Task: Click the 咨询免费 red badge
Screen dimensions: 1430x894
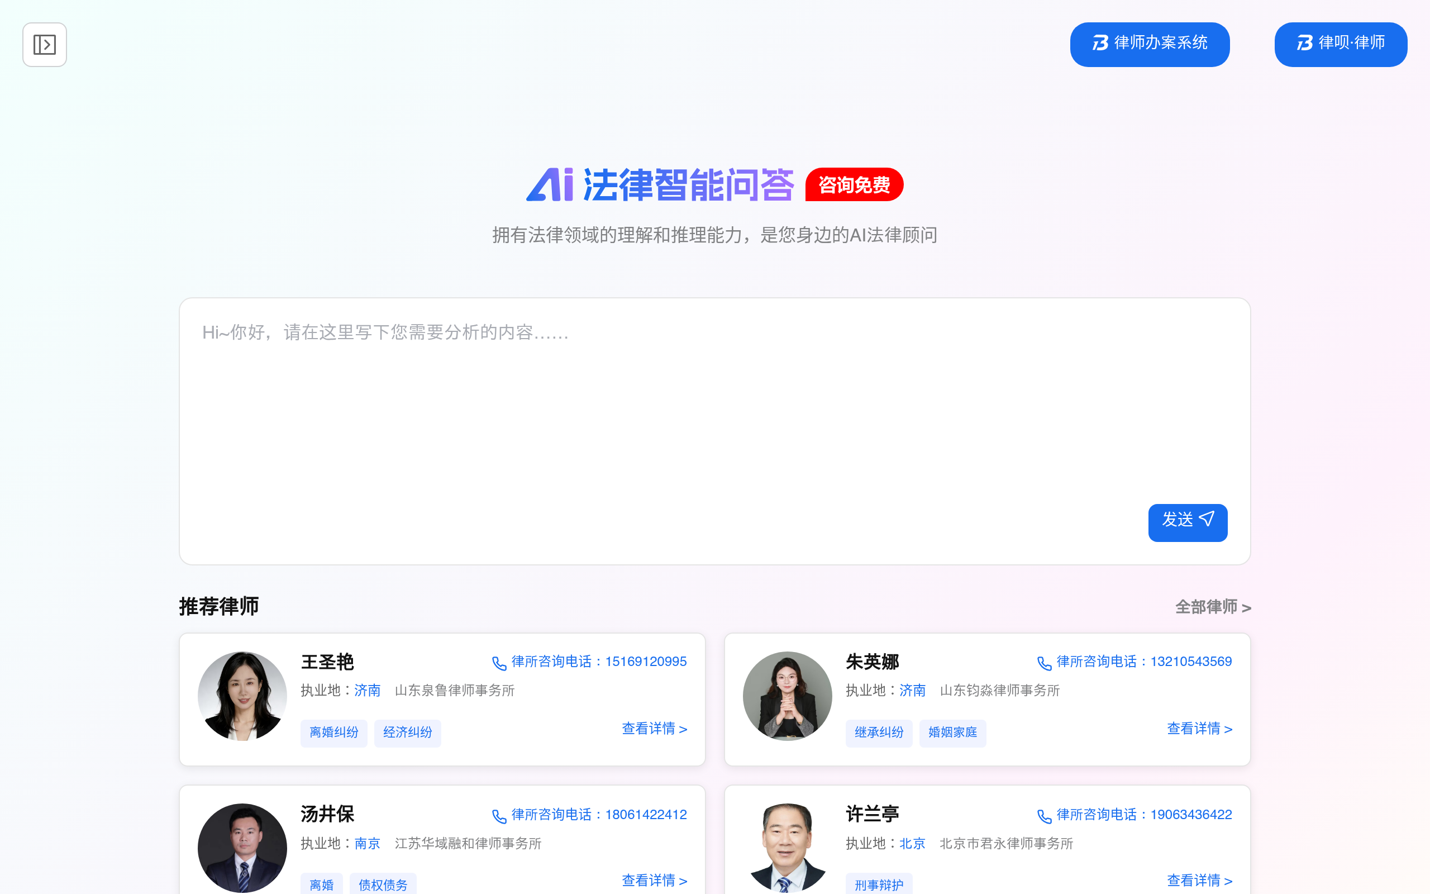Action: pyautogui.click(x=855, y=184)
